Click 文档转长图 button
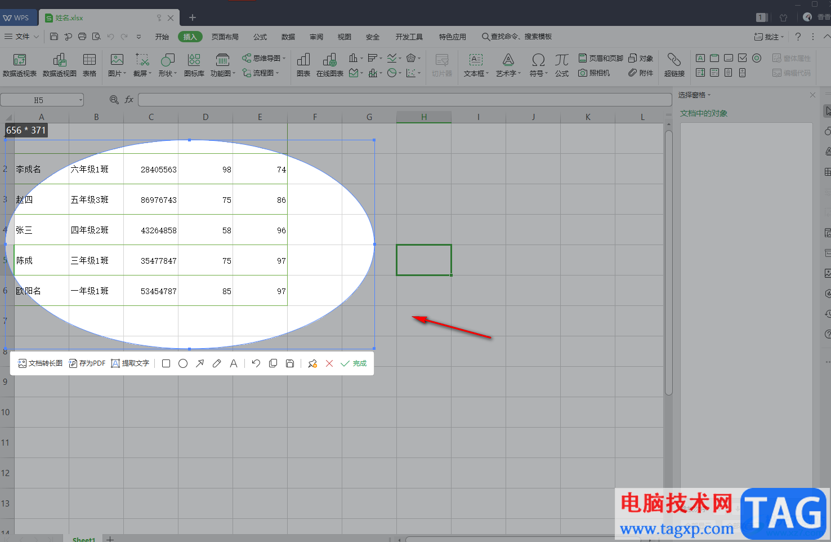Image resolution: width=831 pixels, height=542 pixels. coord(40,363)
